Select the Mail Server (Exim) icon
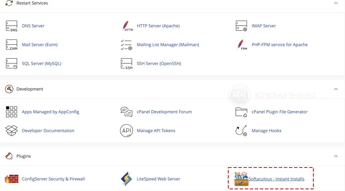This screenshot has width=345, height=191. coord(12,45)
